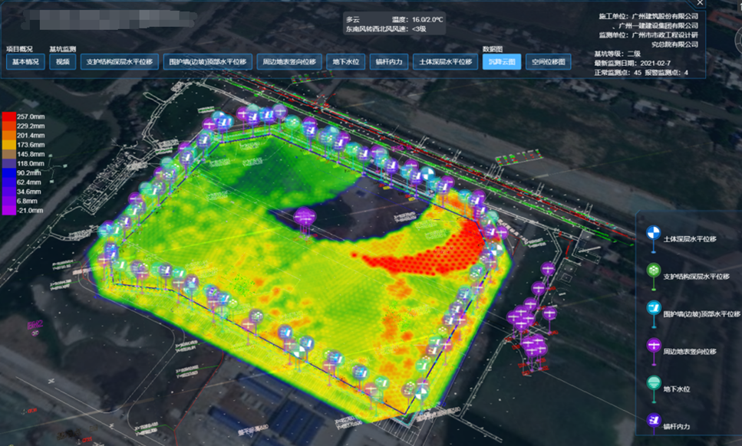The image size is (742, 446).
Task: Click the green 支护结构深层水平位移 legend icon
Action: coord(653,270)
